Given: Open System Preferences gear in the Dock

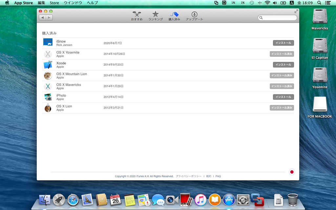Looking at the screenshot, I should click(x=243, y=200).
